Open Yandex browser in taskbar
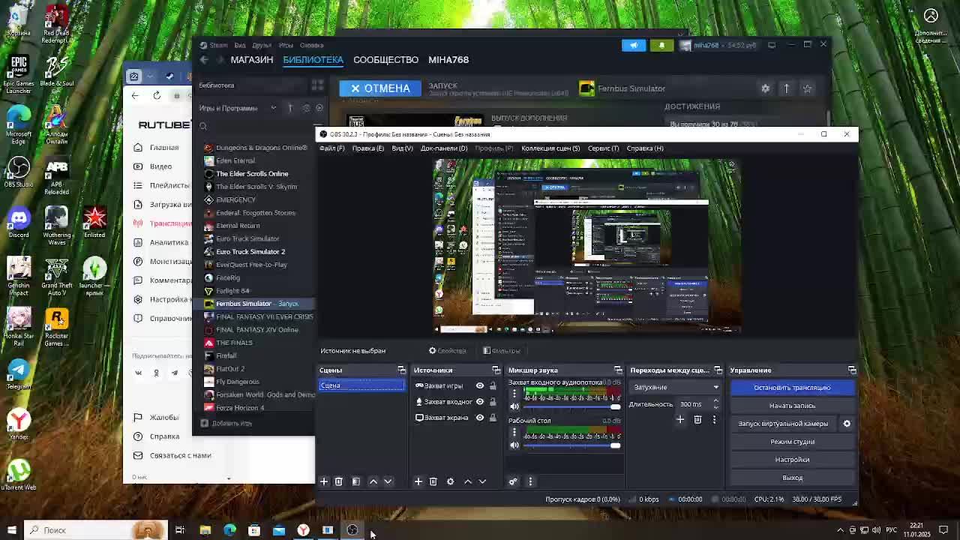Viewport: 960px width, 540px height. click(303, 530)
